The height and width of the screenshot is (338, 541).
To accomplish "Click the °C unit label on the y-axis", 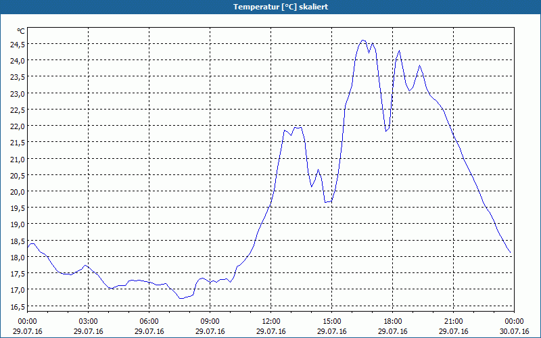I will point(21,31).
